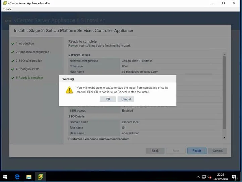
Task: Click Cancel in the Warning dialog
Action: click(126, 99)
